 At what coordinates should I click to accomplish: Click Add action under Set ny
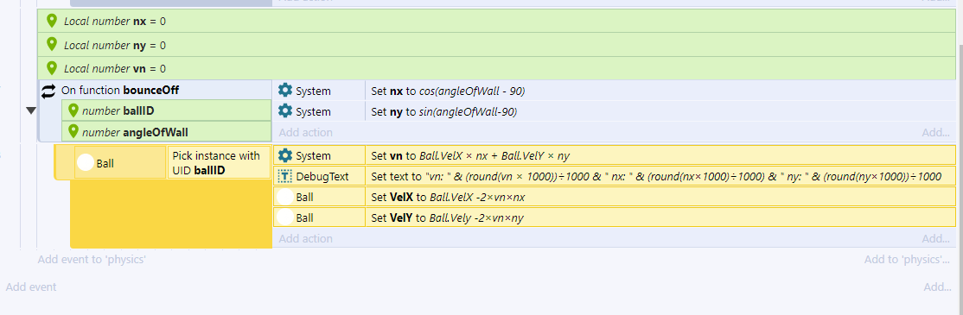coord(306,132)
